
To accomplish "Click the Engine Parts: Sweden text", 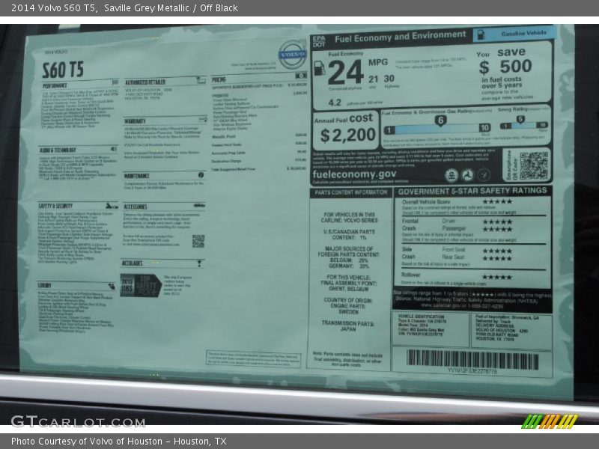I will [348, 309].
